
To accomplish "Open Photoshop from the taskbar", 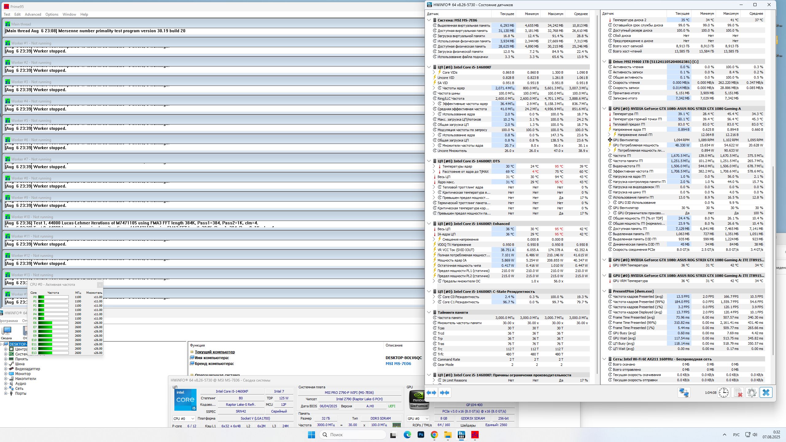I will click(x=421, y=435).
